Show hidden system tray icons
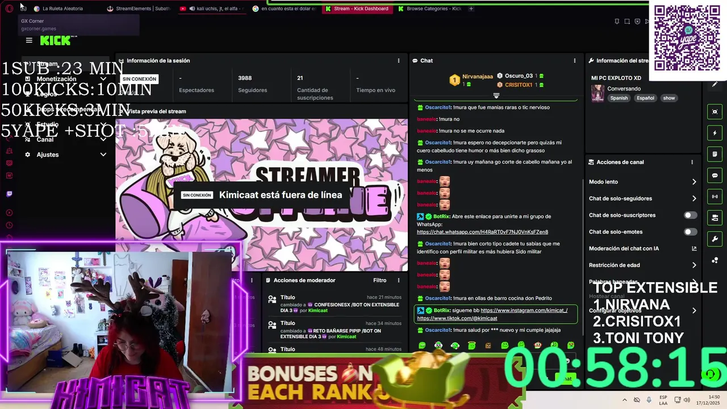Screen dimensions: 727x409 625,400
